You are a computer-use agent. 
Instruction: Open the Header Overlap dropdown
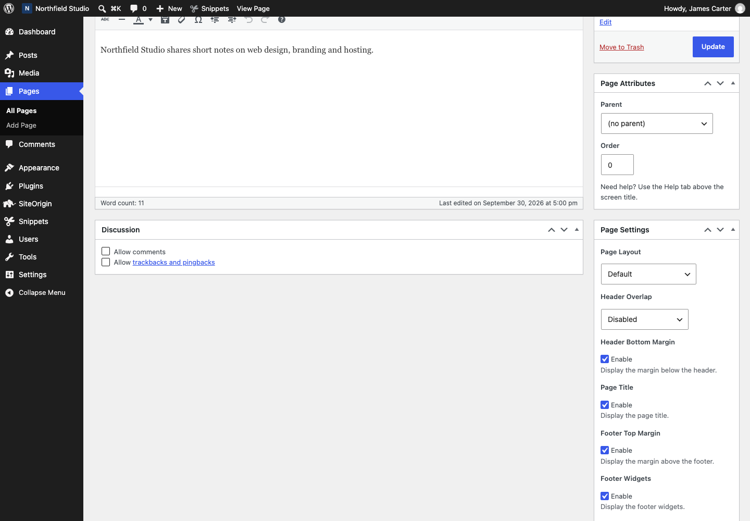click(644, 319)
